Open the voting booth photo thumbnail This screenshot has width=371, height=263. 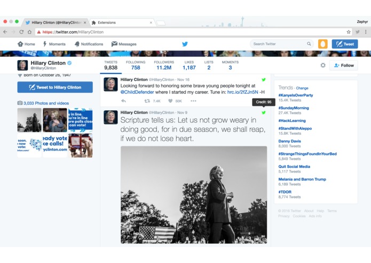click(x=81, y=145)
